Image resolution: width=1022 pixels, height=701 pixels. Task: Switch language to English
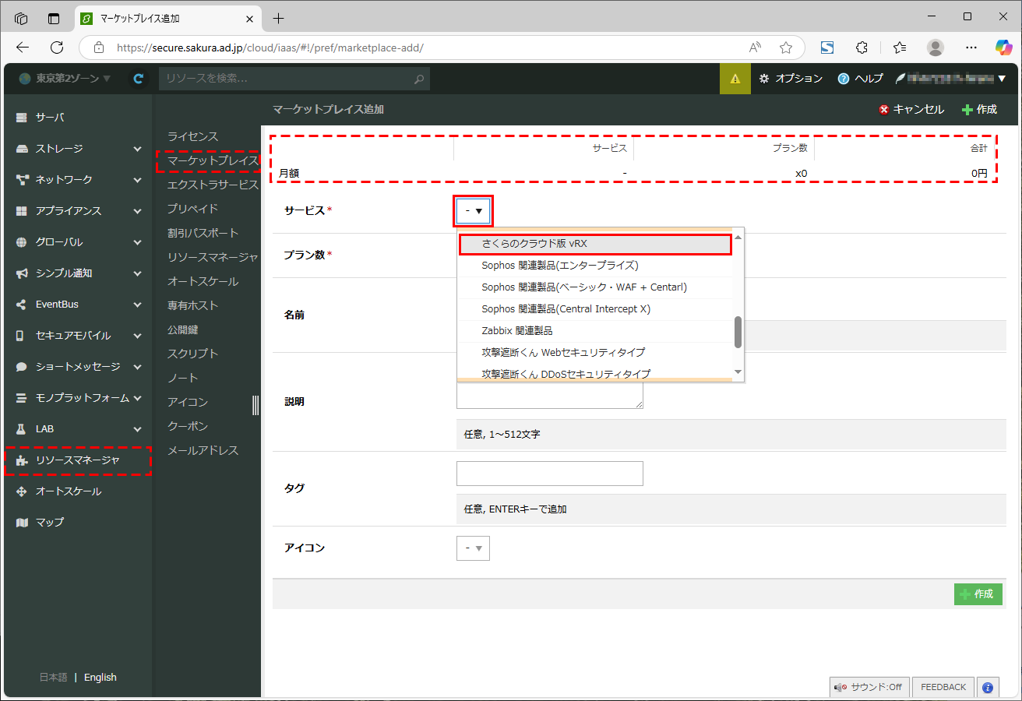tap(100, 678)
